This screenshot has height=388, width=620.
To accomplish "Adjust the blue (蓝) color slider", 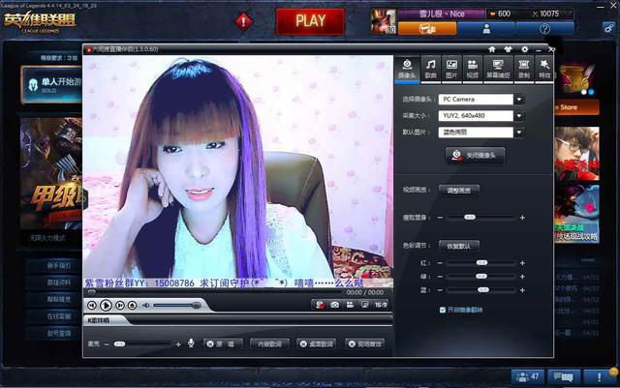I will click(x=482, y=290).
